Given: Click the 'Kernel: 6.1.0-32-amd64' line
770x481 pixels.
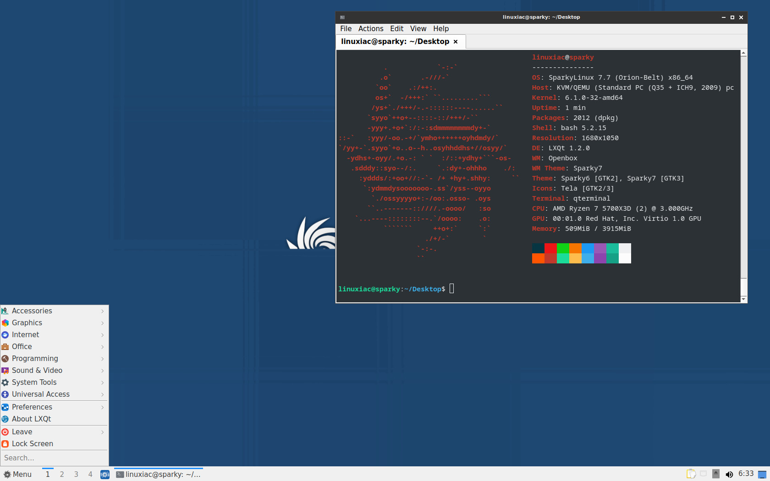Looking at the screenshot, I should (577, 98).
